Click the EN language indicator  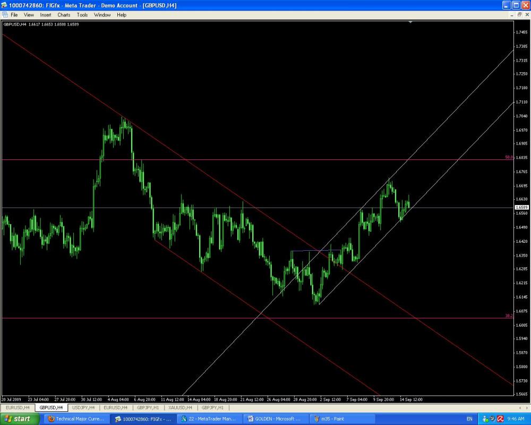[469, 419]
